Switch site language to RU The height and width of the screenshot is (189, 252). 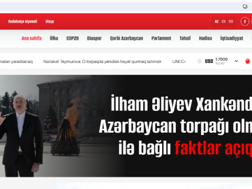click(231, 22)
